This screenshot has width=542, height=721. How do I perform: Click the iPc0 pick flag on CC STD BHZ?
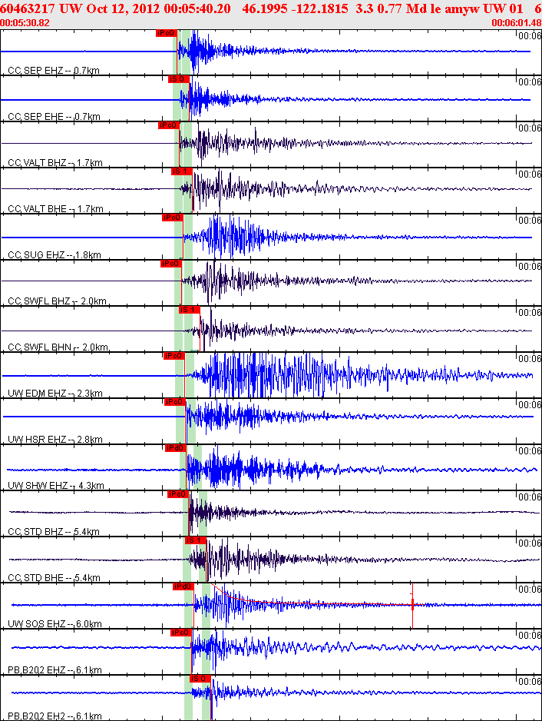[x=178, y=493]
